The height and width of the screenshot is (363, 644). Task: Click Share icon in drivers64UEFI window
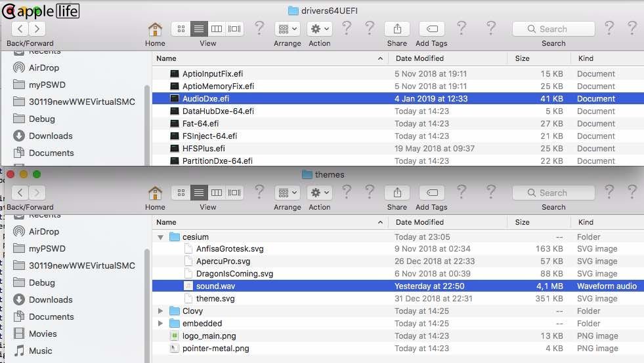397,29
